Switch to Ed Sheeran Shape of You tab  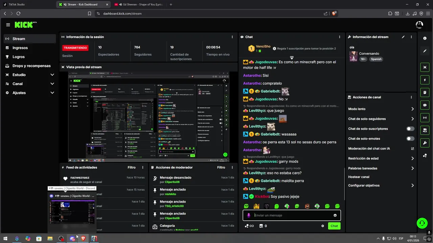pos(139,4)
